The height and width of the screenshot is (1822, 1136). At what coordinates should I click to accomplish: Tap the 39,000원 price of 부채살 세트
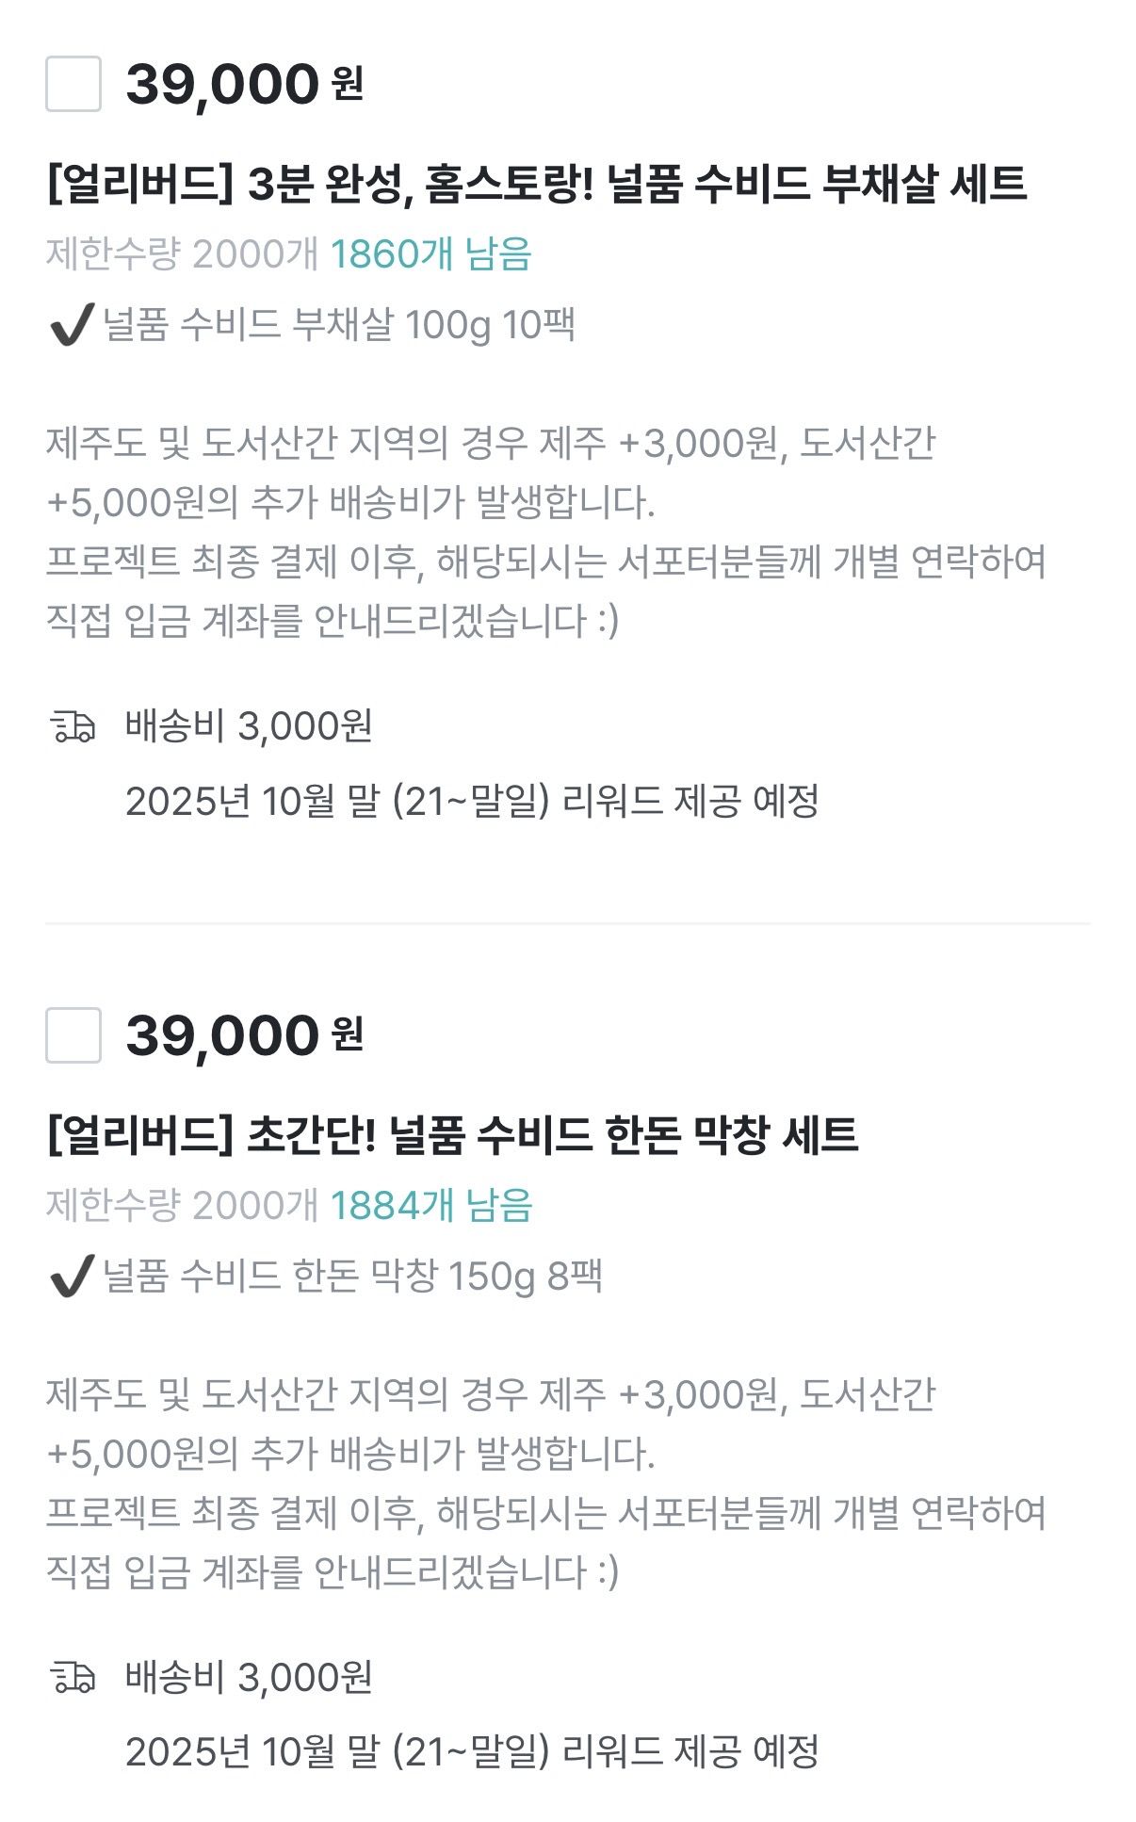click(x=244, y=84)
